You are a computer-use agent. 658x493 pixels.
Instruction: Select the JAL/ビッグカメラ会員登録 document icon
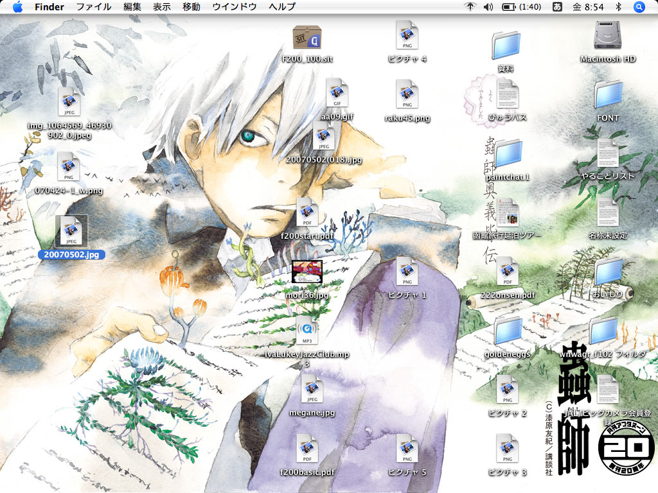(x=608, y=390)
